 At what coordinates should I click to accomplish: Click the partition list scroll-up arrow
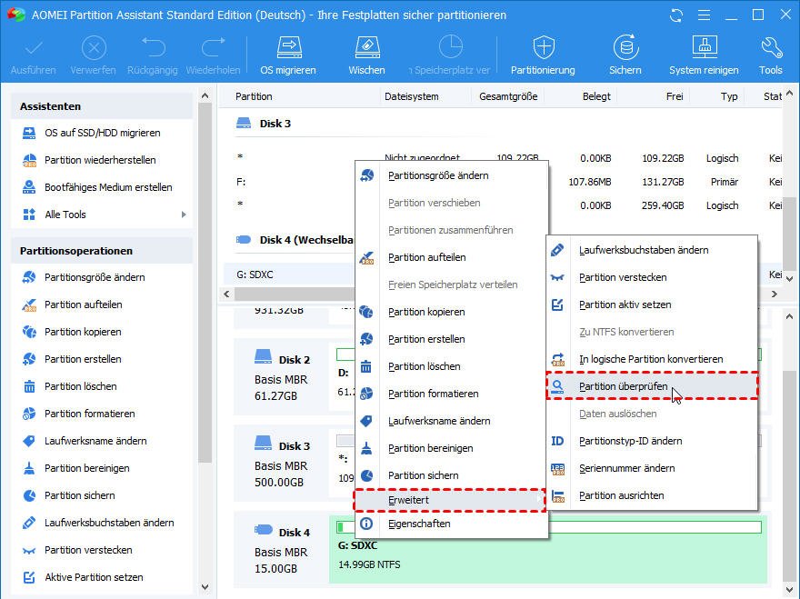(x=789, y=95)
